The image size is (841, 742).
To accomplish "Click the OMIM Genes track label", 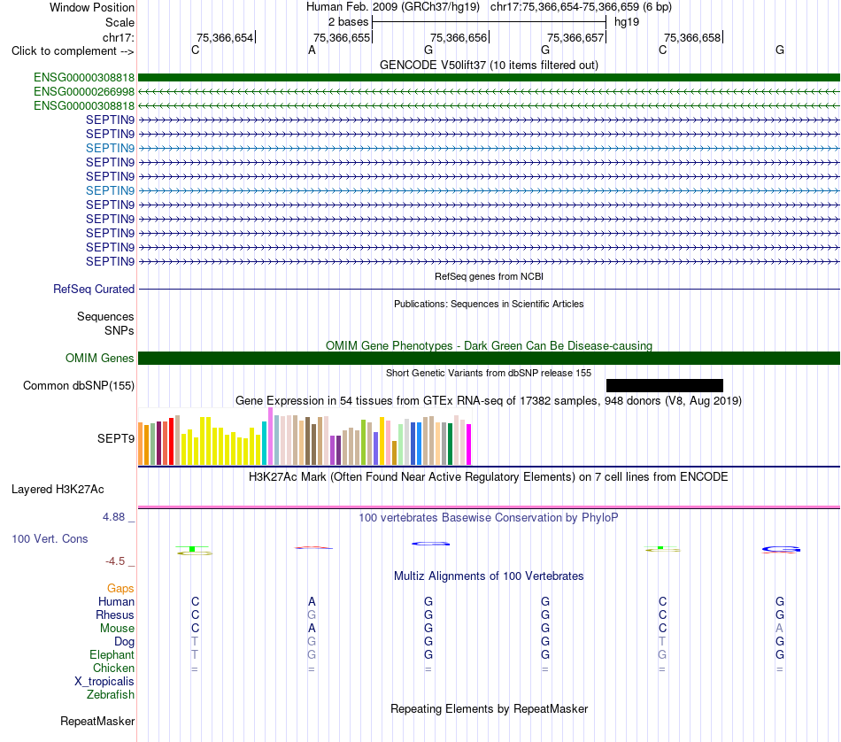I will (99, 358).
